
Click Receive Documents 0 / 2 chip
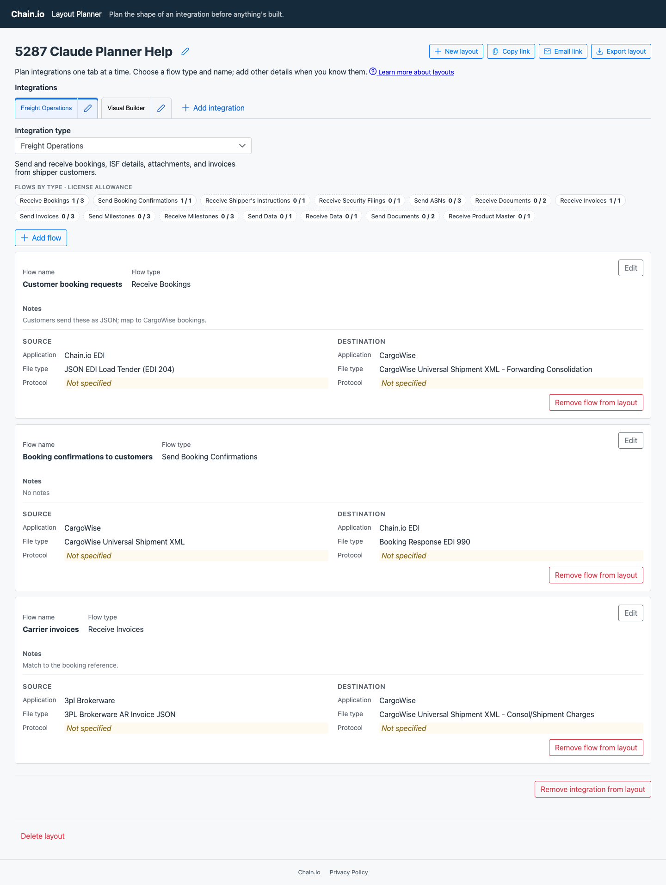pyautogui.click(x=511, y=200)
